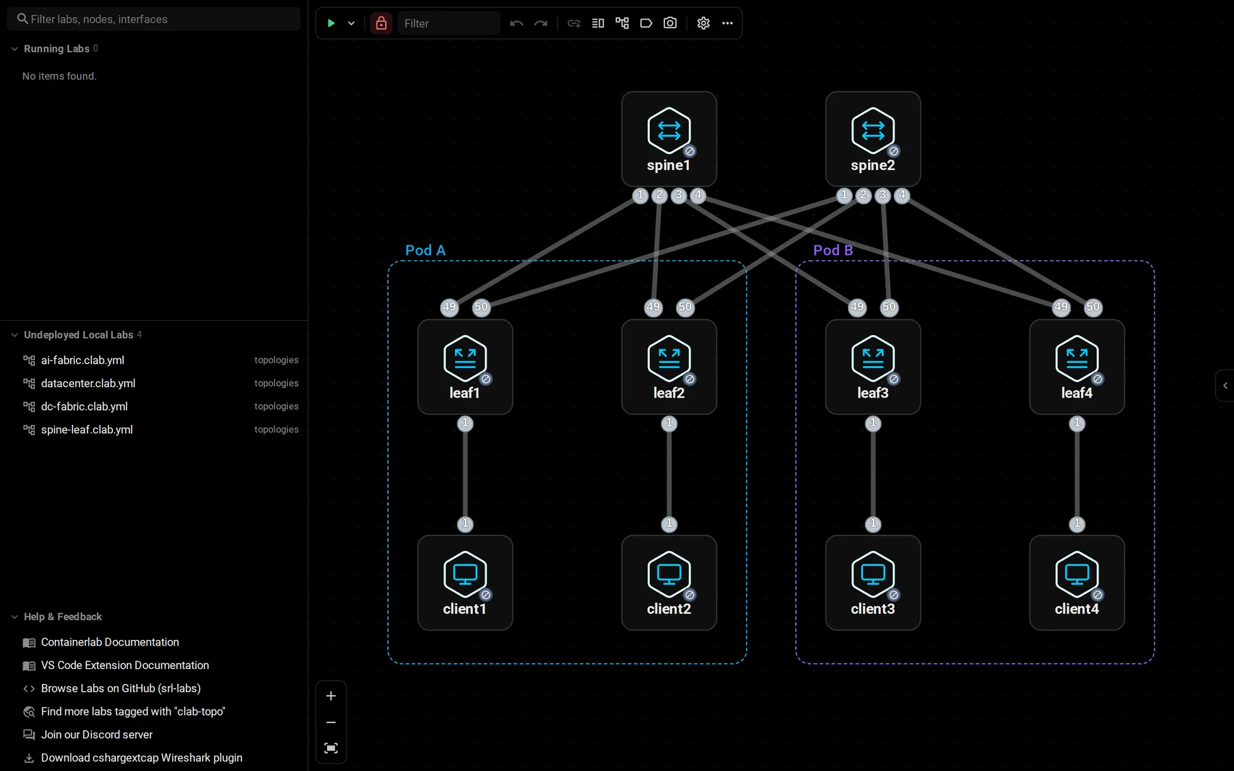Open settings via the gear icon
1234x771 pixels.
703,23
